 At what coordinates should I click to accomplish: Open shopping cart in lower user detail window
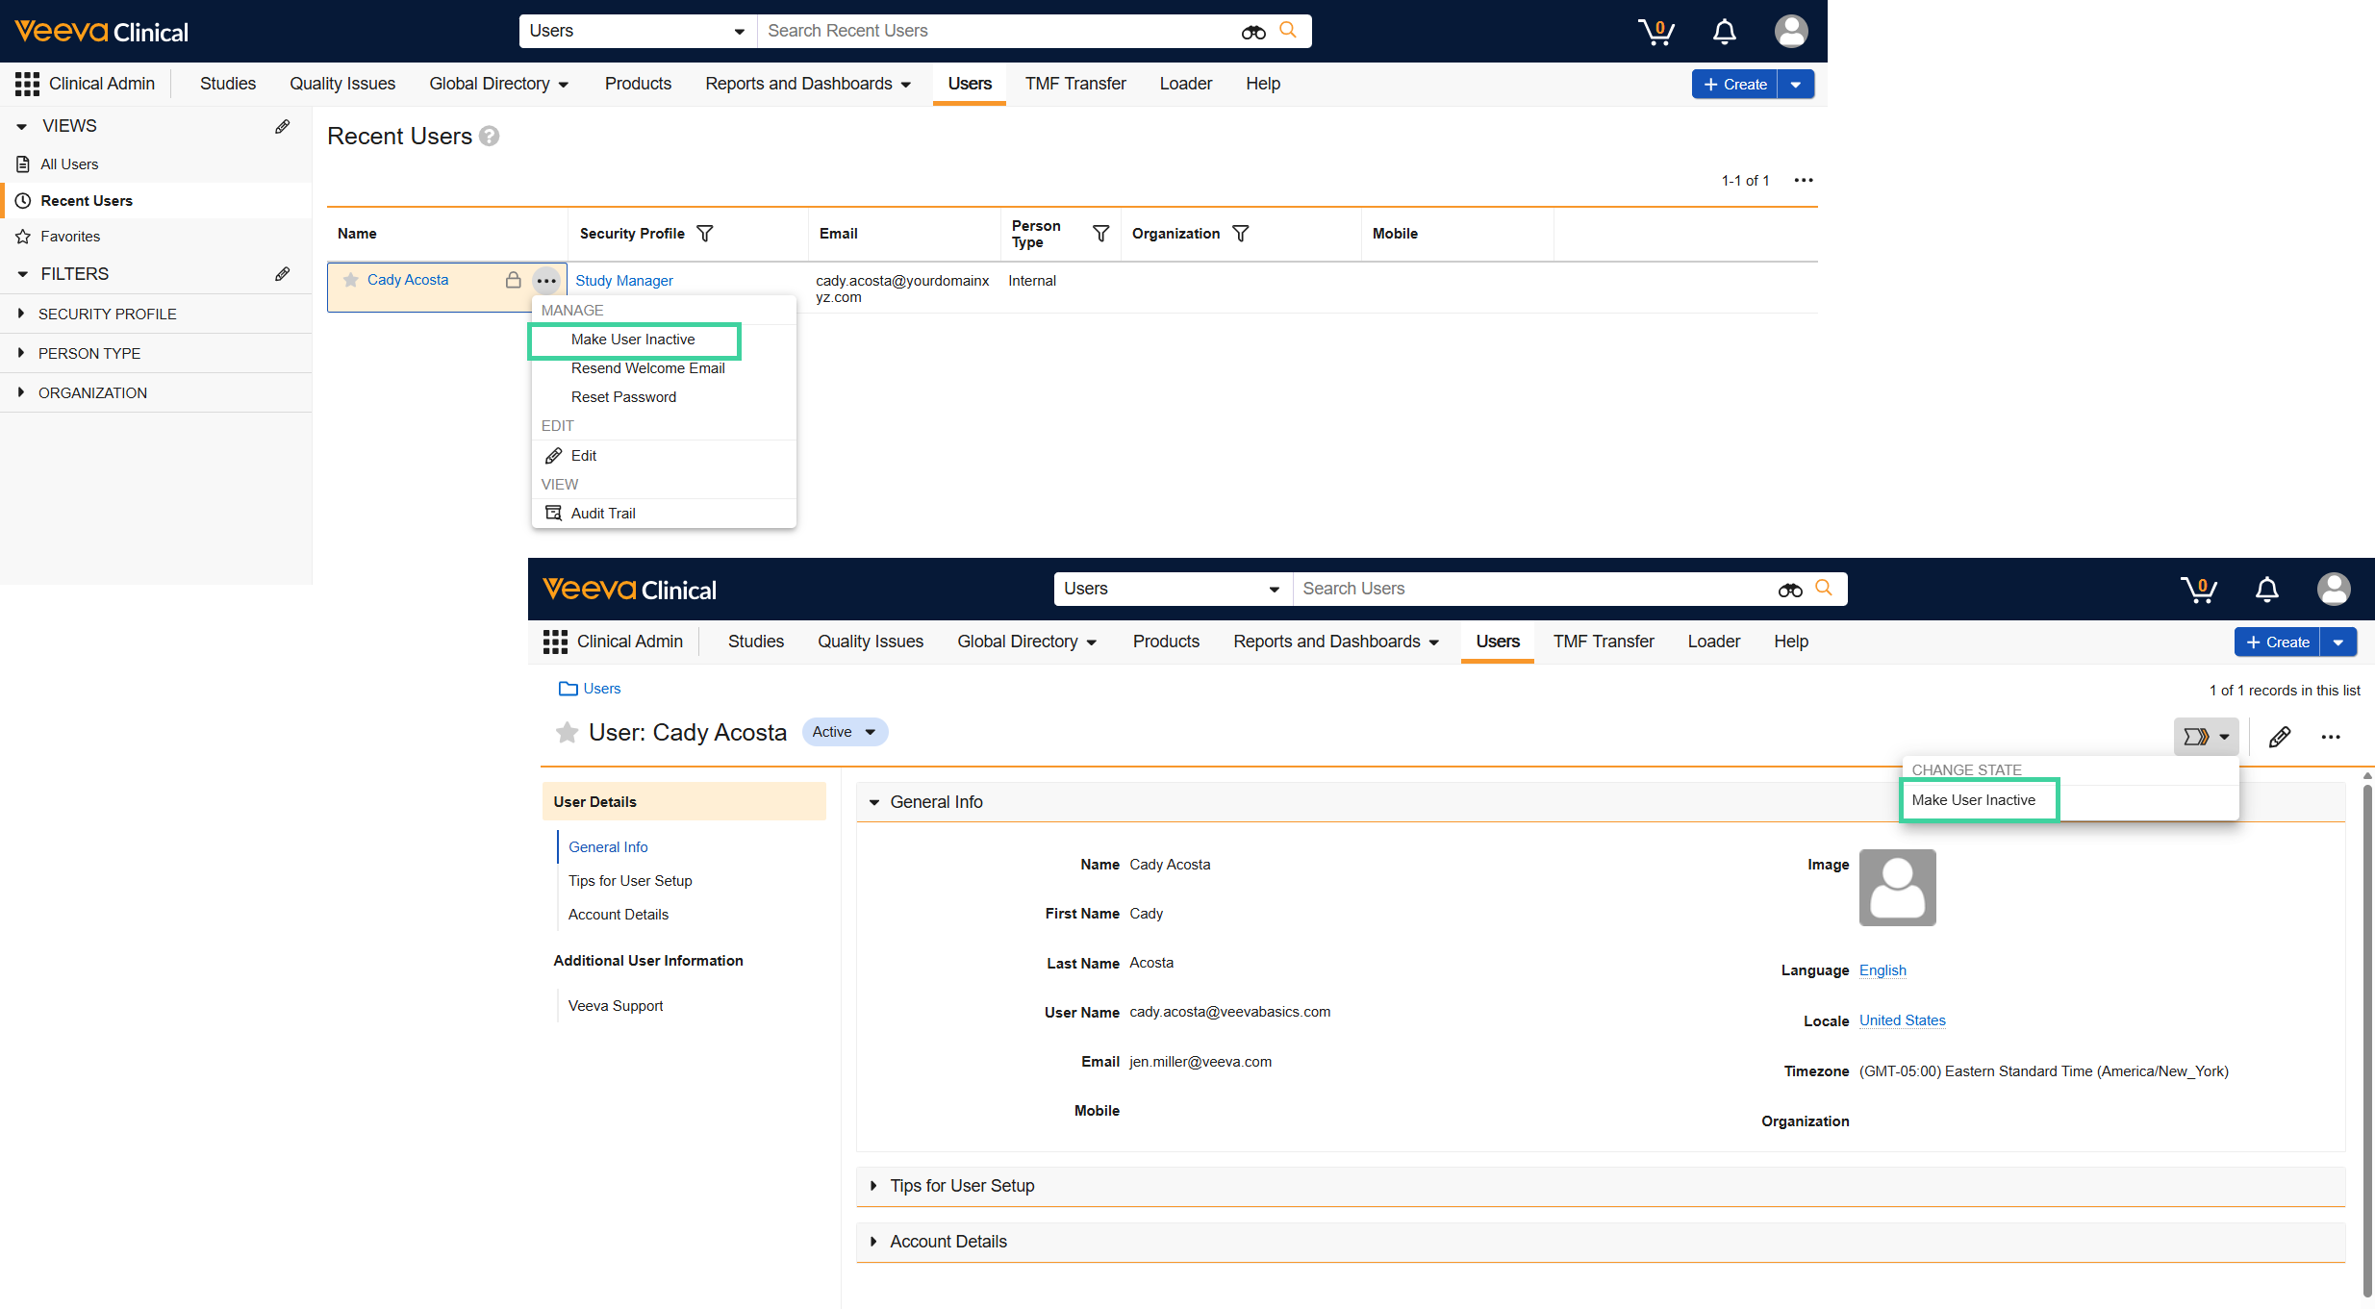[x=2199, y=590]
